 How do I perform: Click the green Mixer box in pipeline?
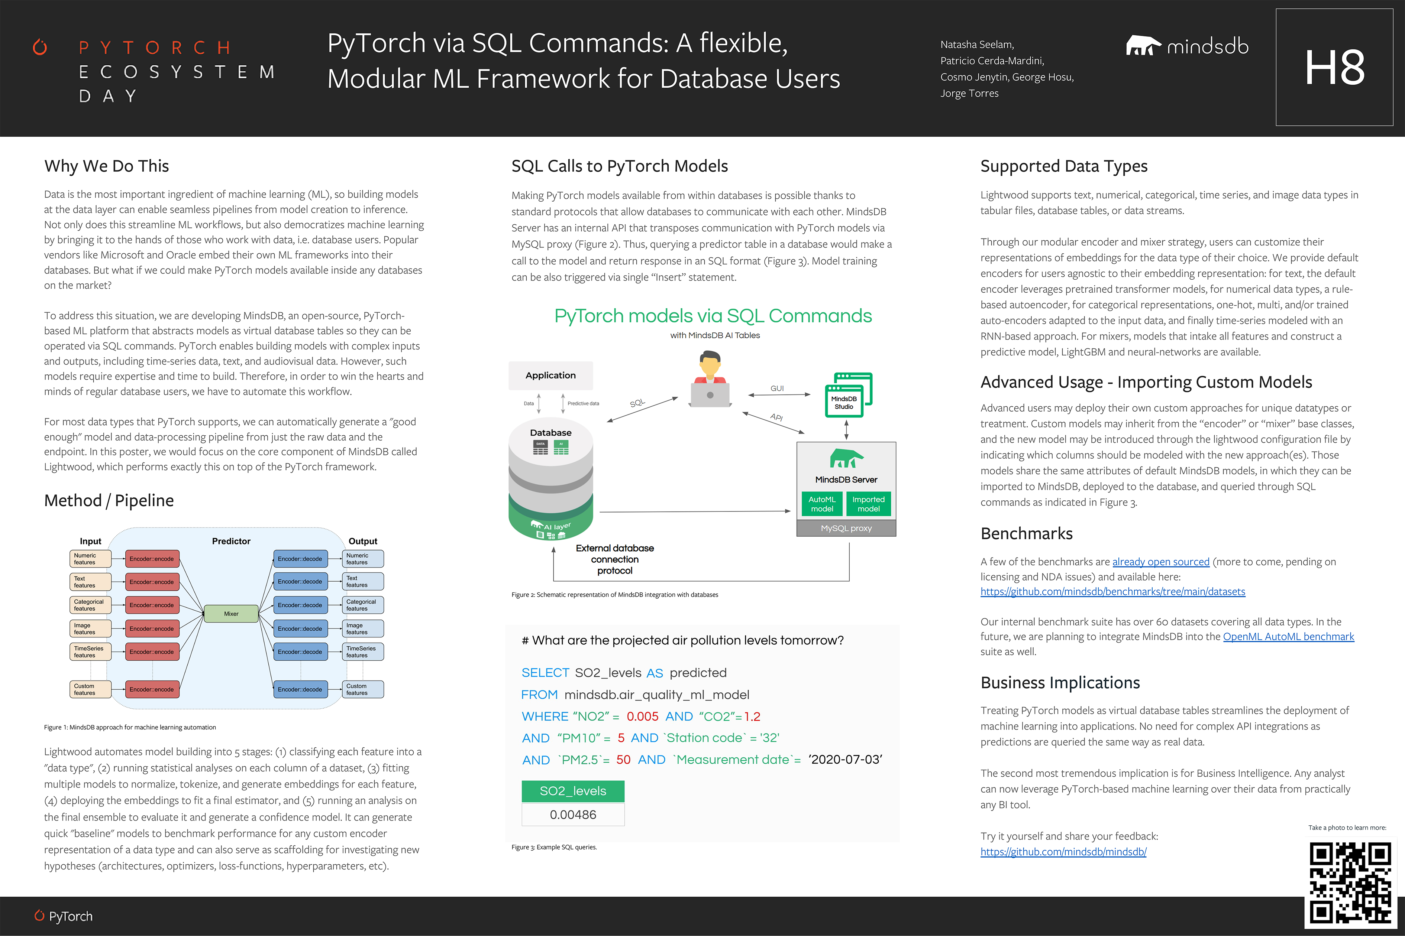tap(231, 614)
